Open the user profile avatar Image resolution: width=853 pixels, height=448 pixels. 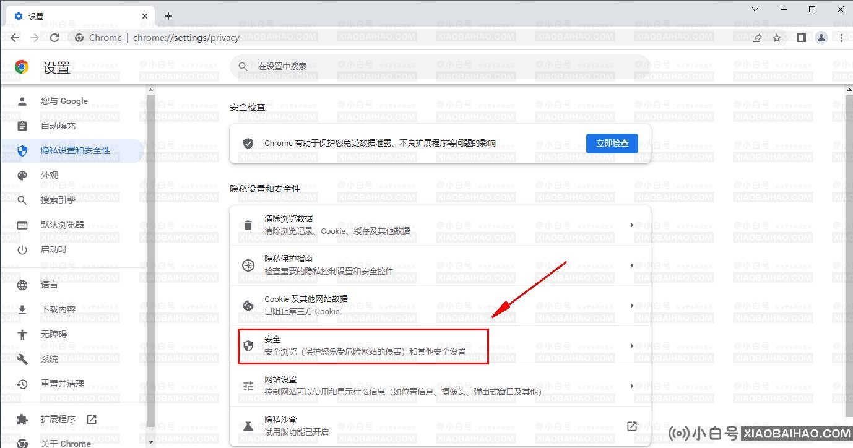(x=821, y=38)
